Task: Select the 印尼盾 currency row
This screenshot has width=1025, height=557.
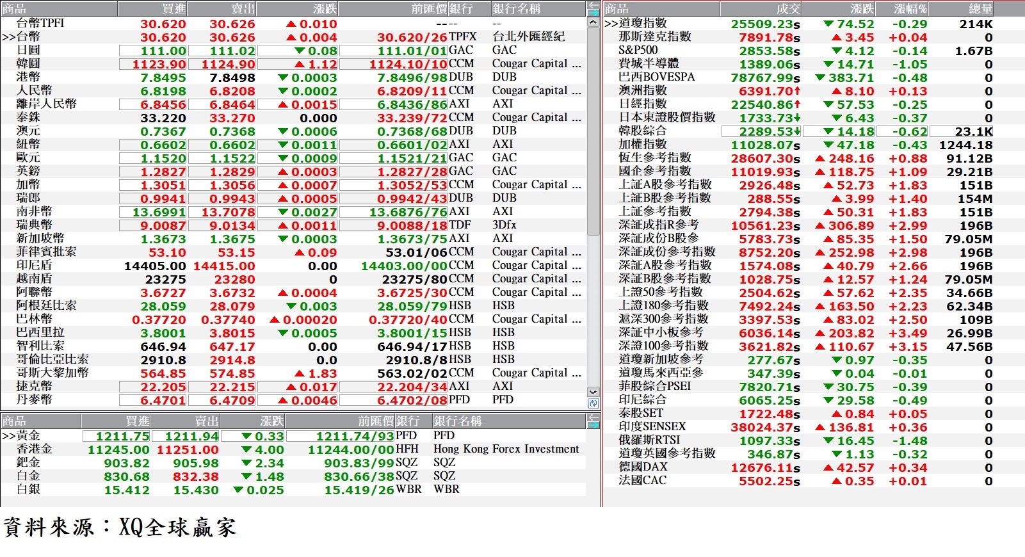Action: tap(293, 266)
